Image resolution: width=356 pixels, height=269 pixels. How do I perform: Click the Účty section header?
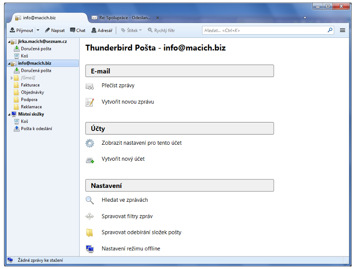(180, 128)
